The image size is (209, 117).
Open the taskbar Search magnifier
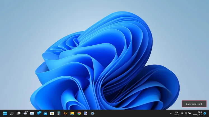[x=12, y=113]
